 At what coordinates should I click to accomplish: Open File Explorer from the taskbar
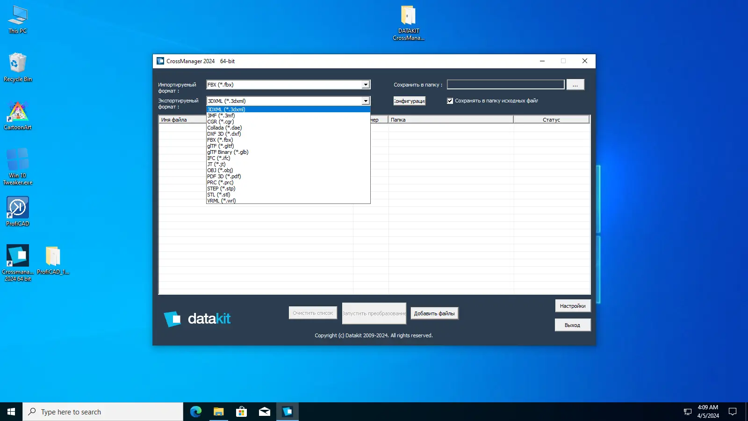tap(218, 412)
